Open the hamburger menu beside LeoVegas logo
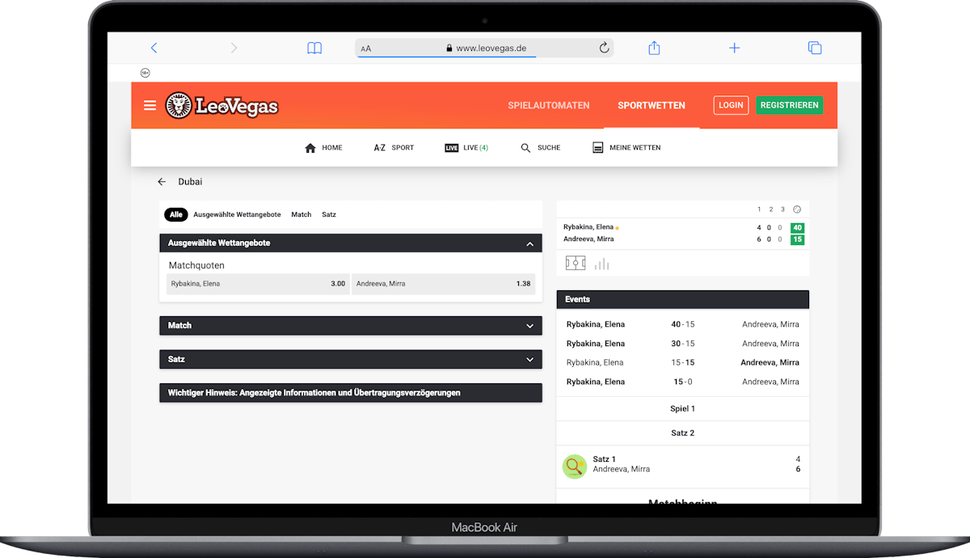 [x=150, y=105]
